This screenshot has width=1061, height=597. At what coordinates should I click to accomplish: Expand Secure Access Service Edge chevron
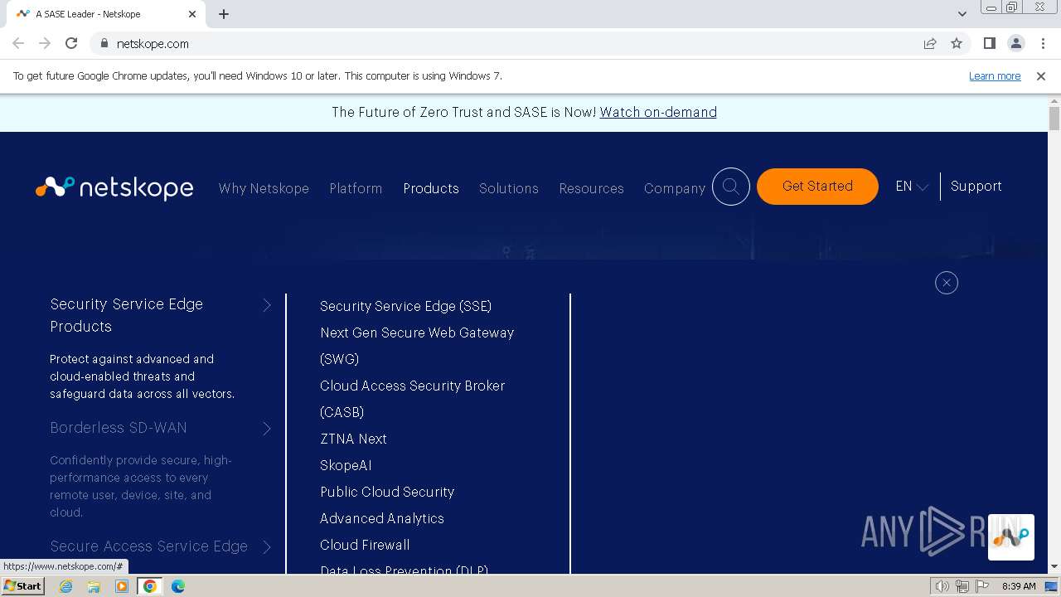pos(267,546)
